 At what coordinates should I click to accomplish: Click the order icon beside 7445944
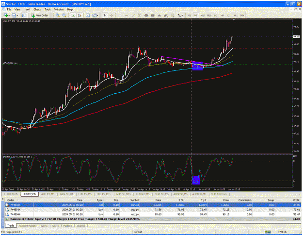coord(7,214)
